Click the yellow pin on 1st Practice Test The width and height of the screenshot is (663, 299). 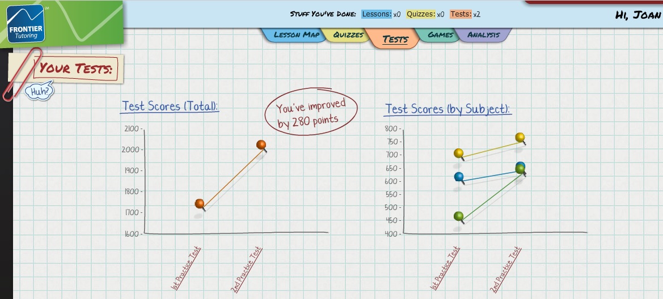[x=459, y=153]
